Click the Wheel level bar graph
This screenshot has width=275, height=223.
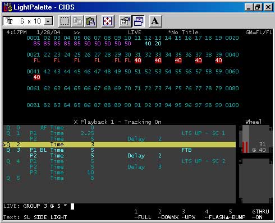pos(246,139)
